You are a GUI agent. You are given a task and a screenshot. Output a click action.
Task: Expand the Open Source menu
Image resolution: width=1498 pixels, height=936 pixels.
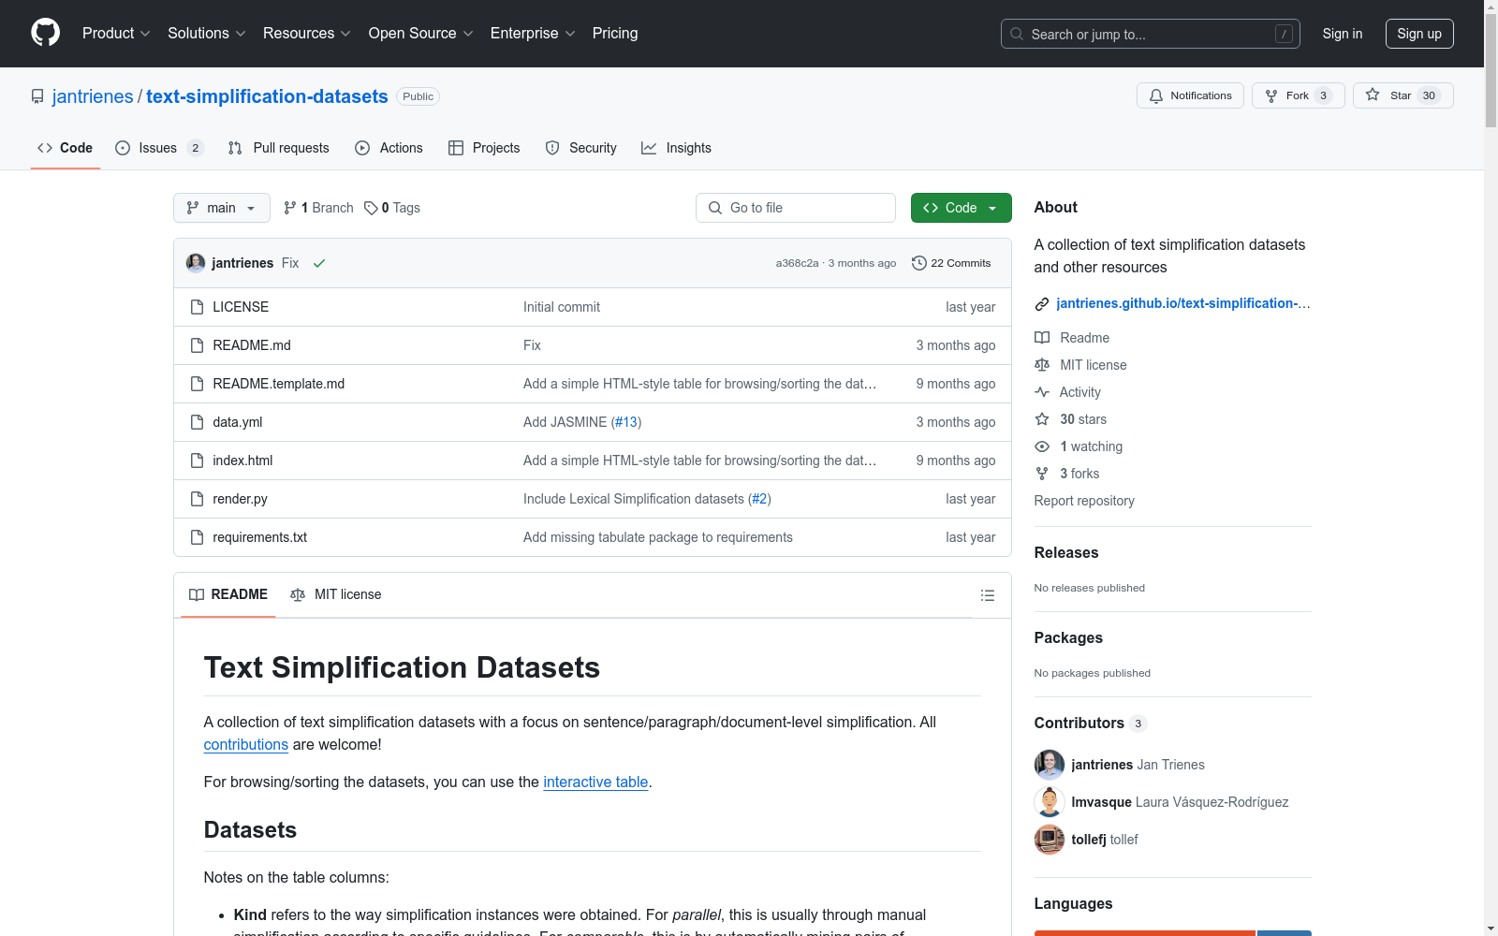click(x=420, y=33)
